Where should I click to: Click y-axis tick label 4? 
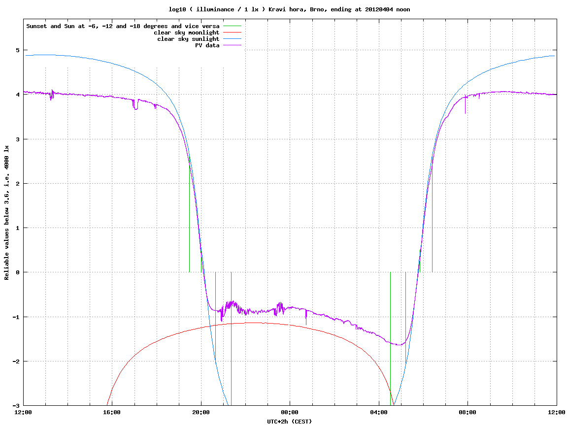(x=17, y=95)
